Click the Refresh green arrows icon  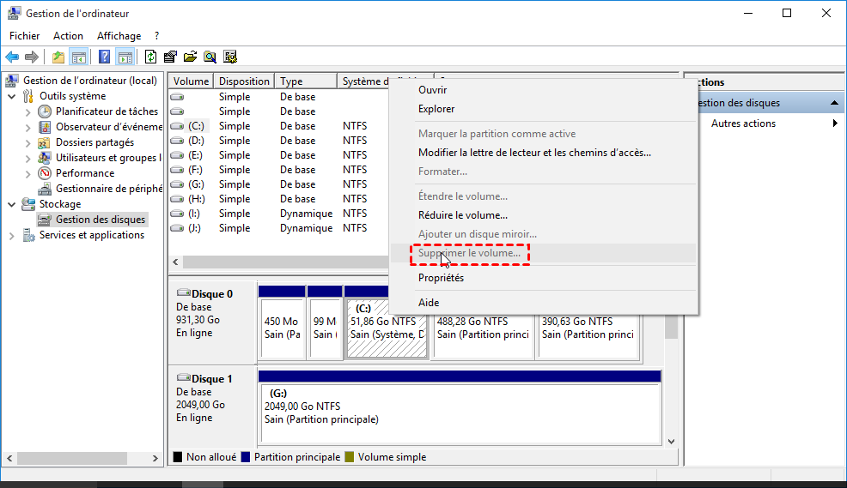pos(150,57)
